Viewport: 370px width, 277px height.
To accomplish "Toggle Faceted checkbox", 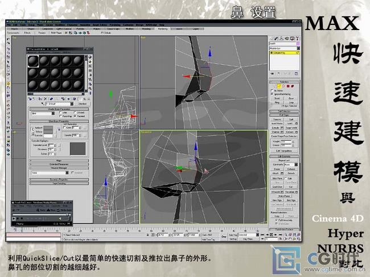I will coord(75,116).
